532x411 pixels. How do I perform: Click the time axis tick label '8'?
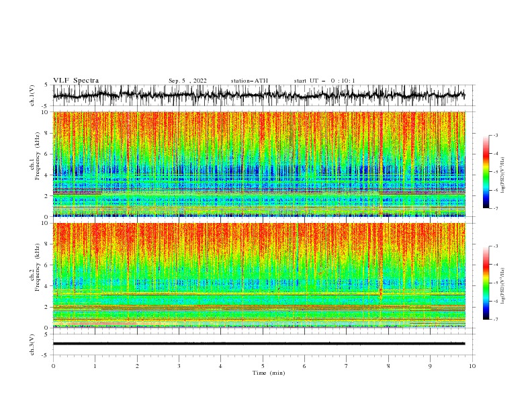pos(388,366)
